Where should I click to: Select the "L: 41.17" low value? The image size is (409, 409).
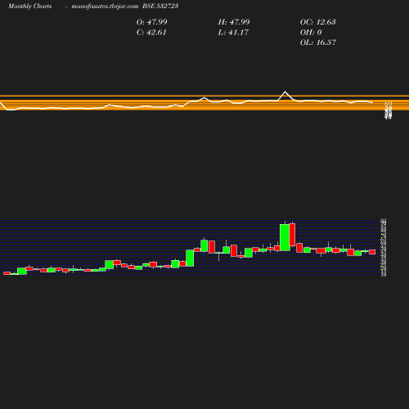click(x=233, y=32)
